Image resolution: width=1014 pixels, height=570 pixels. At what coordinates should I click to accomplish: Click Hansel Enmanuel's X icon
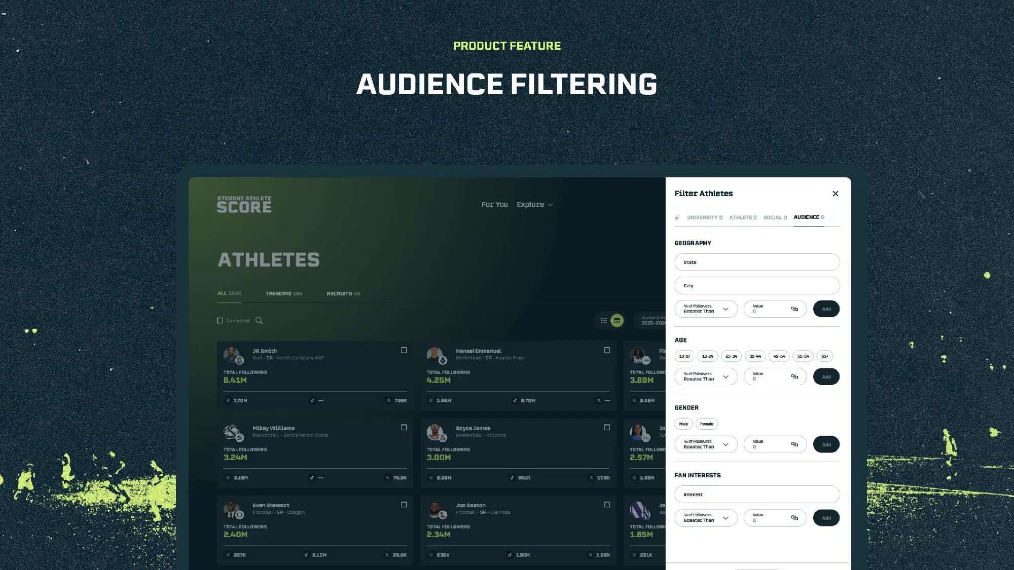599,400
